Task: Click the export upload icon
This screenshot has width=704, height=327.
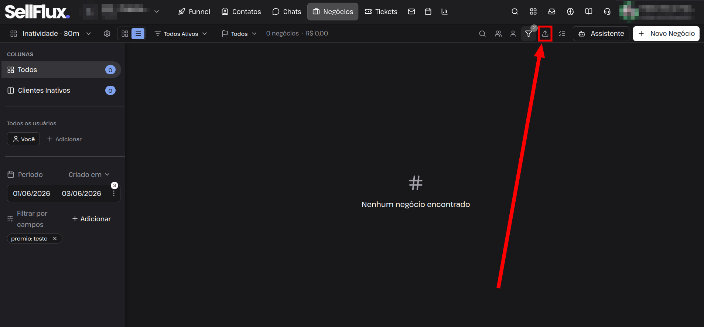Action: 545,34
